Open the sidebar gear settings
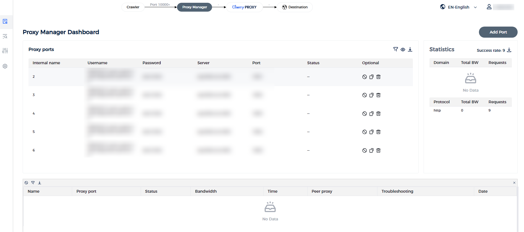This screenshot has height=232, width=524. [5, 66]
